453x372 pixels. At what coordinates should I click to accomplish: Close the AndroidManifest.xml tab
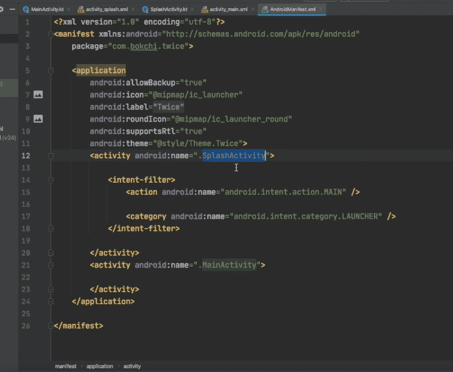point(322,10)
